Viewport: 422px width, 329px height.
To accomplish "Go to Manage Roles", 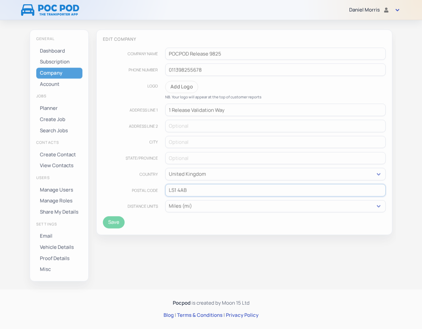I will coord(59,201).
